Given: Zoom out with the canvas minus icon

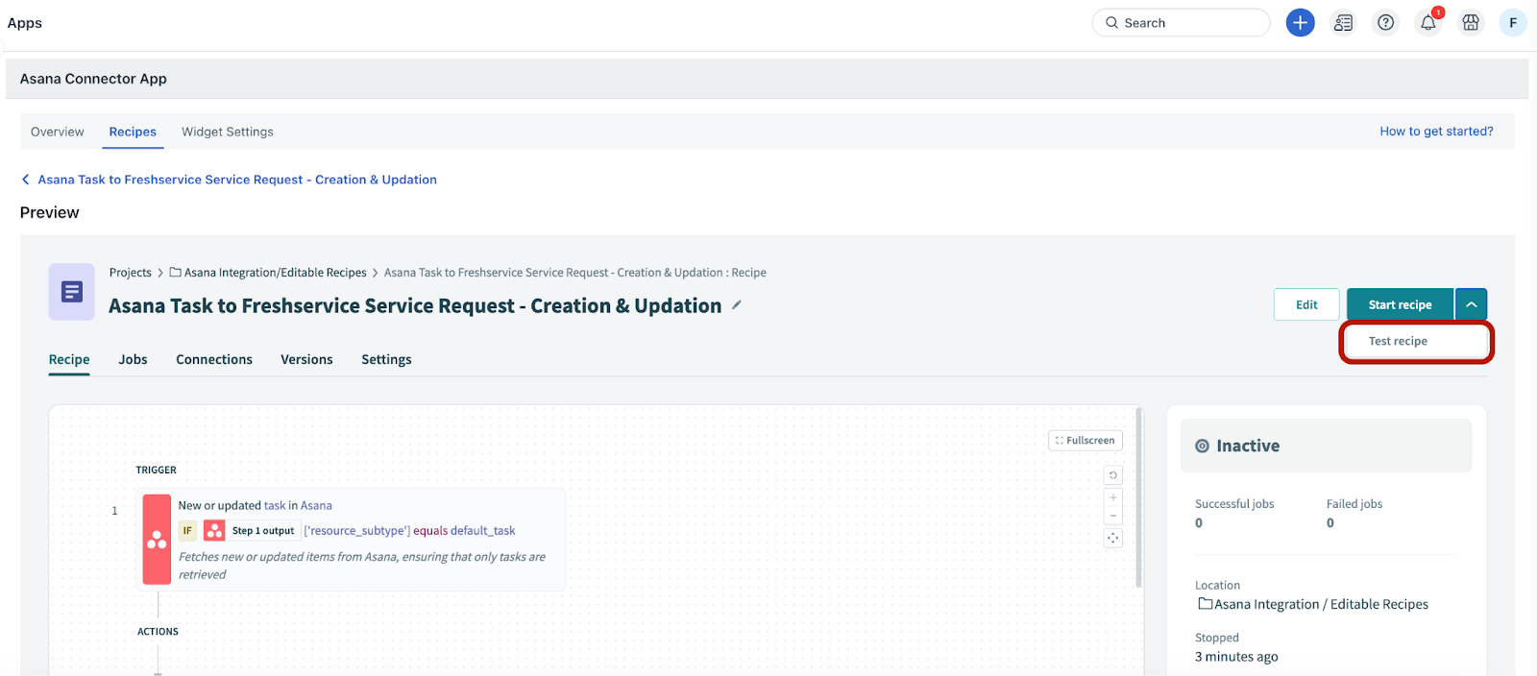Looking at the screenshot, I should tap(1113, 516).
